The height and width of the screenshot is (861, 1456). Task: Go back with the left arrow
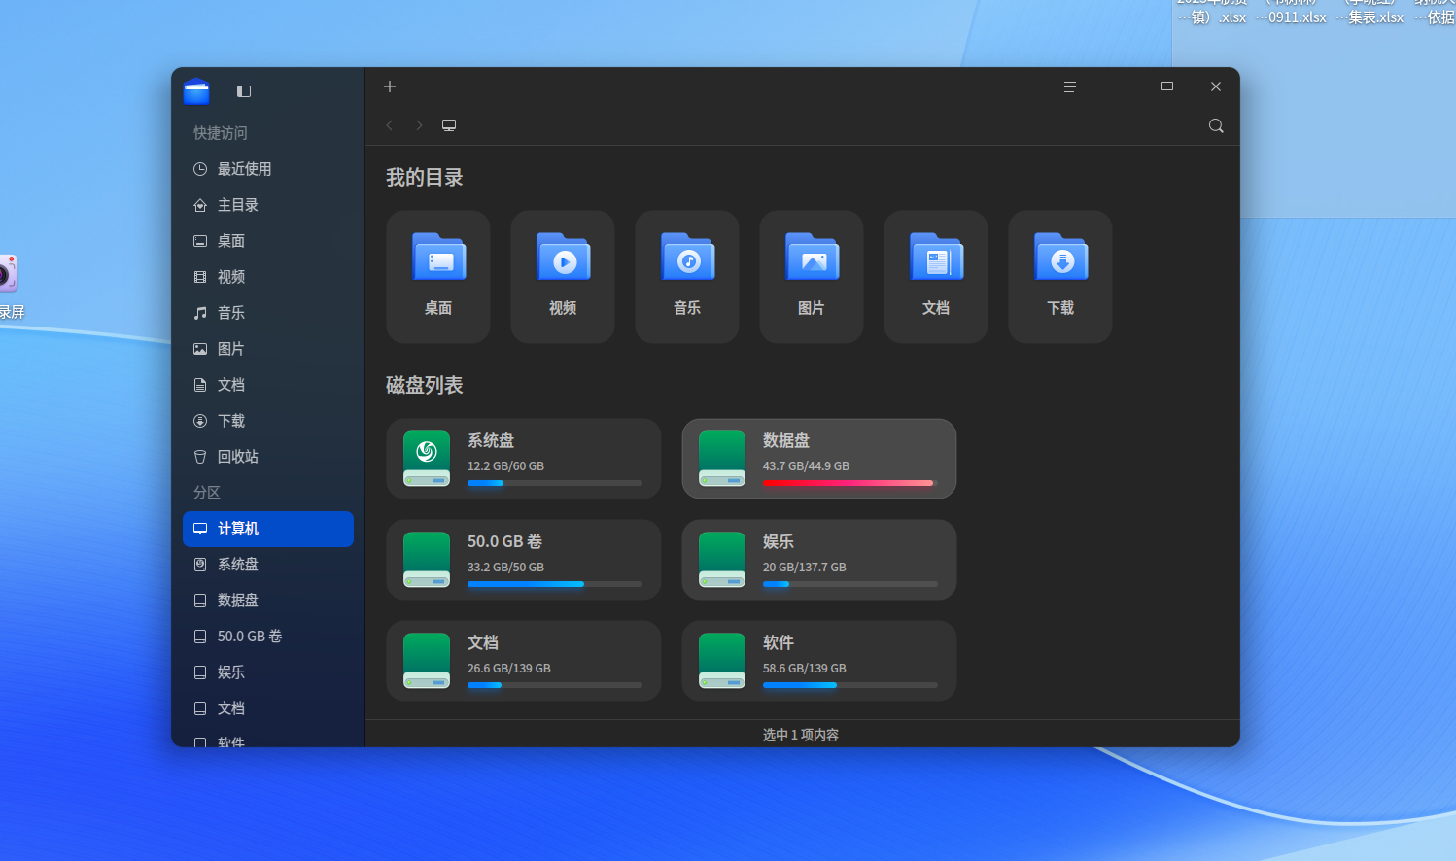pyautogui.click(x=390, y=125)
